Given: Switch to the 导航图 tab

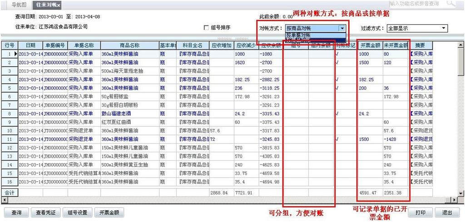Looking at the screenshot, I should click(x=19, y=5).
